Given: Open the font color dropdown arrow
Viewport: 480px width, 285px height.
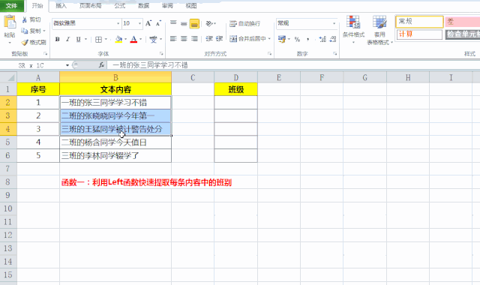Looking at the screenshot, I should tap(140, 39).
